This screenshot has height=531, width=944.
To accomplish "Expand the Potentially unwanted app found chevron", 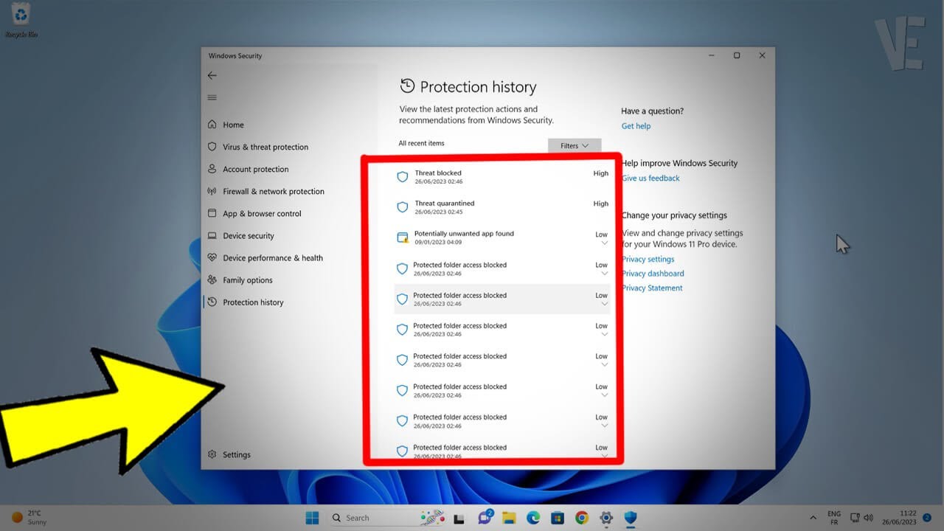I will click(604, 243).
